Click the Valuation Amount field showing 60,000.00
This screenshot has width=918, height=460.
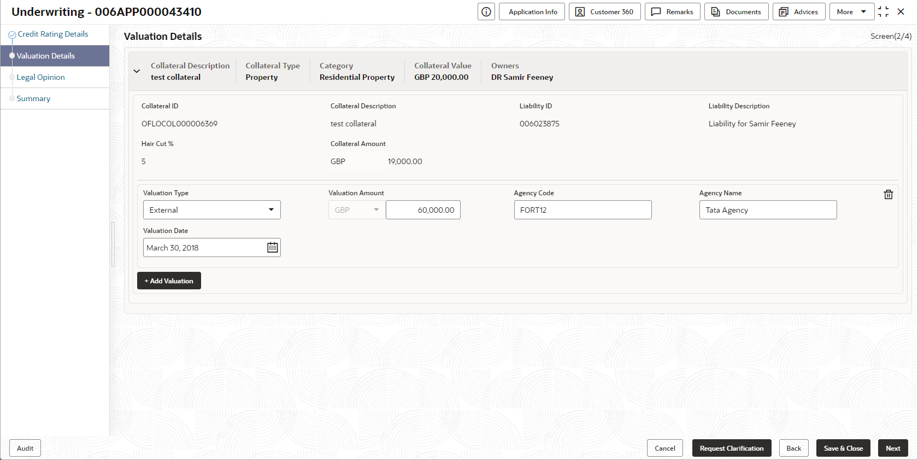(423, 210)
